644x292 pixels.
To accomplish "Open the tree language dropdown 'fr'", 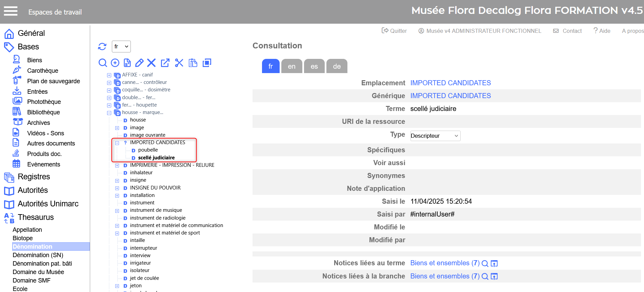I will click(121, 47).
